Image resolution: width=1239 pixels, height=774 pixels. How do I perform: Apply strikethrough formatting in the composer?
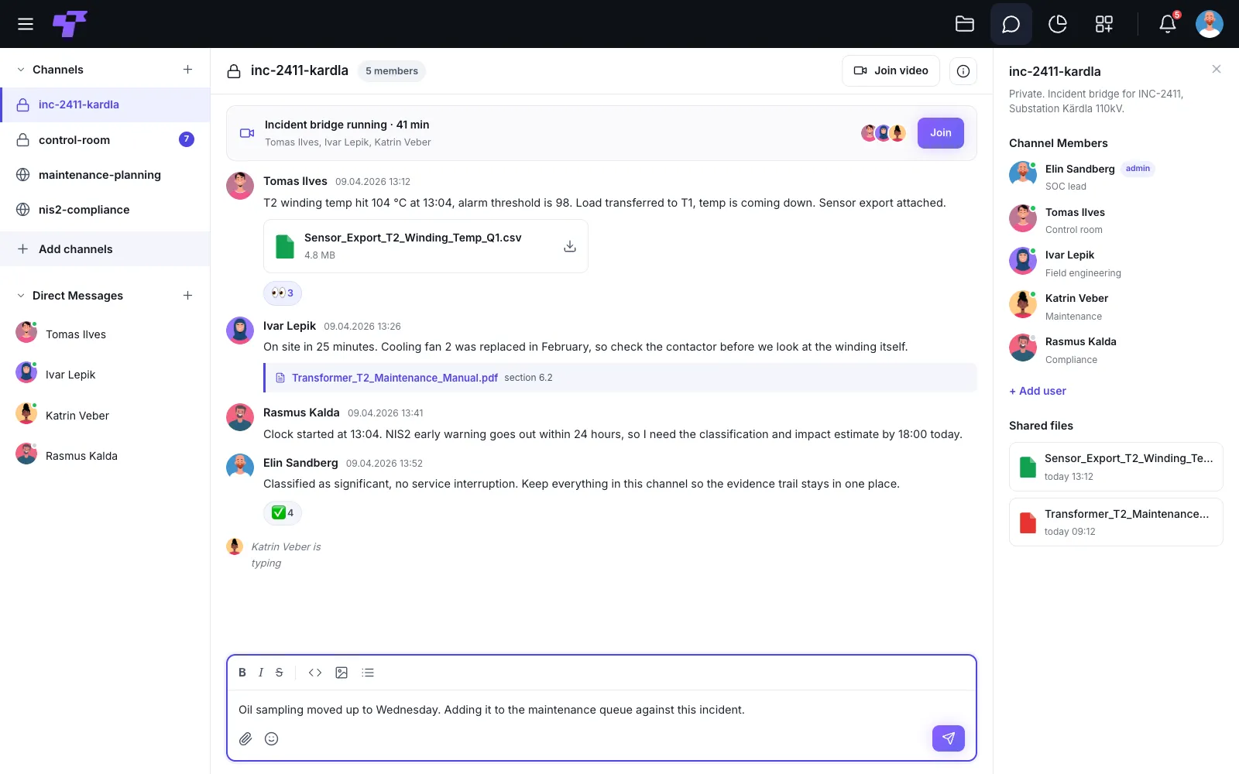point(280,673)
